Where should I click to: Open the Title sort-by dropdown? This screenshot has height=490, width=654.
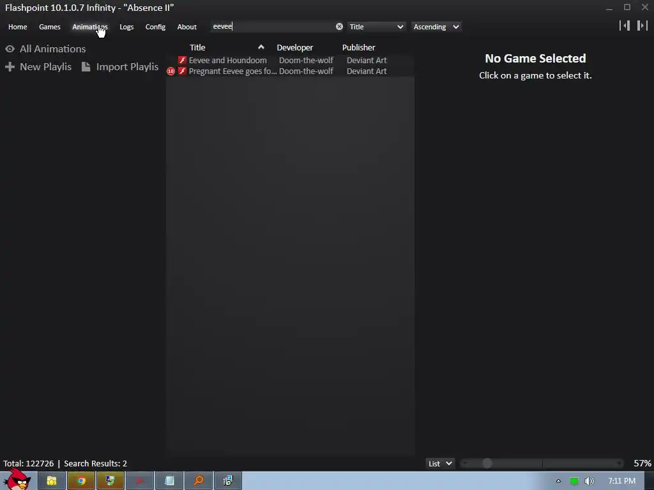tap(376, 27)
